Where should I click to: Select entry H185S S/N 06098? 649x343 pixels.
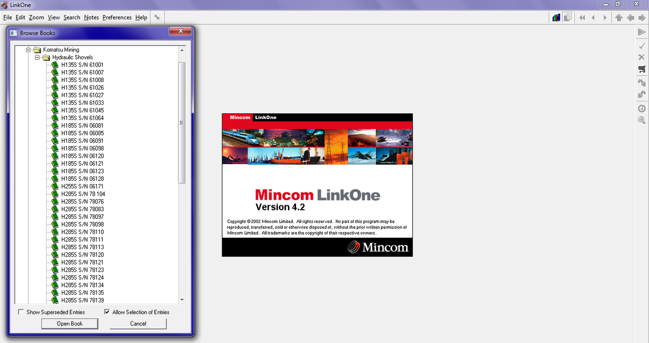point(82,148)
